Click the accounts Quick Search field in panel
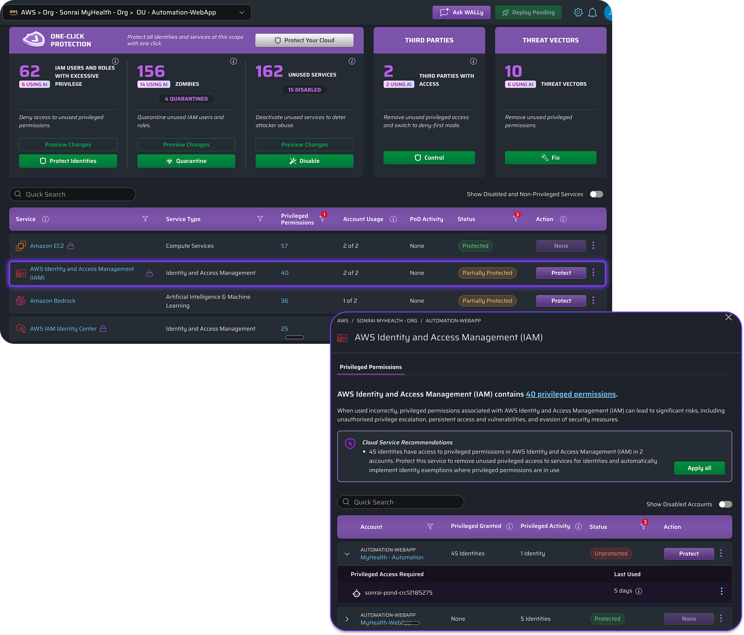This screenshot has width=744, height=635. click(x=401, y=502)
